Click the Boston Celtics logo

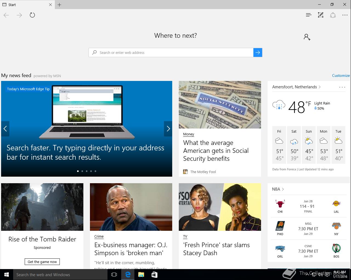click(336, 249)
